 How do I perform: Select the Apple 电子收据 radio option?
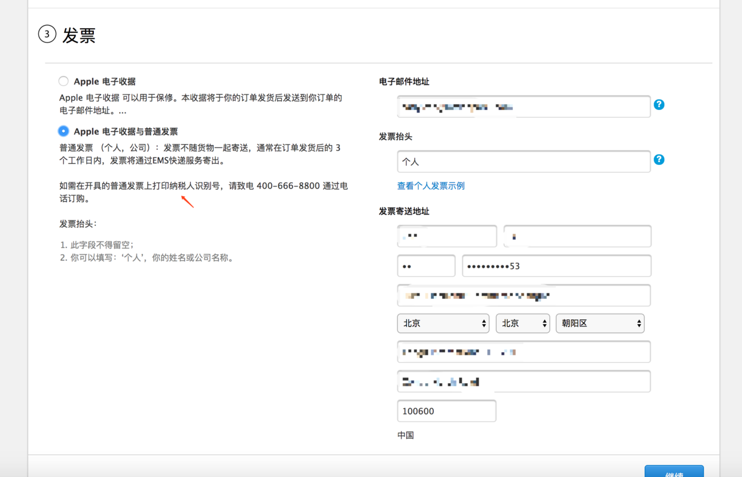(63, 81)
